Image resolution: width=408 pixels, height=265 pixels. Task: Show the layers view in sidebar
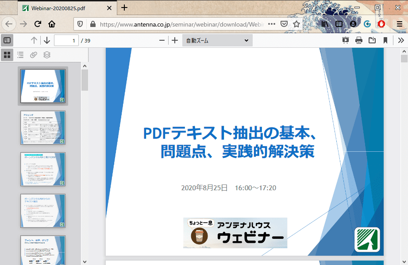point(47,55)
